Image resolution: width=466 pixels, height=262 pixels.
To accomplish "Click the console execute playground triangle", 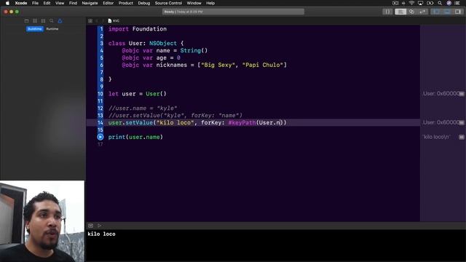I will click(99, 226).
